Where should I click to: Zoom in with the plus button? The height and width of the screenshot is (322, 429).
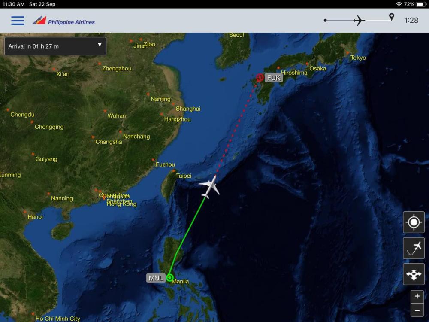[x=417, y=296]
